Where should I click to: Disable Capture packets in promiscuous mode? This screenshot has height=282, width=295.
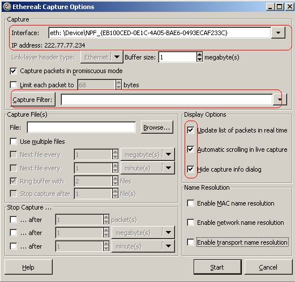point(14,71)
